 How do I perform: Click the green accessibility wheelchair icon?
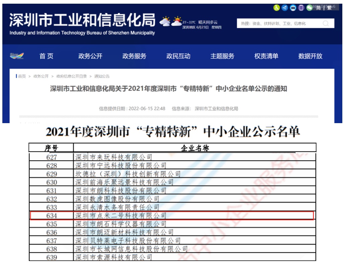276,8
